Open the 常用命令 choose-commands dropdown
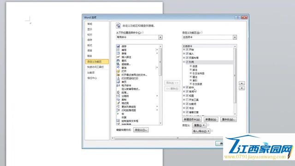295x166 pixels. (160, 37)
